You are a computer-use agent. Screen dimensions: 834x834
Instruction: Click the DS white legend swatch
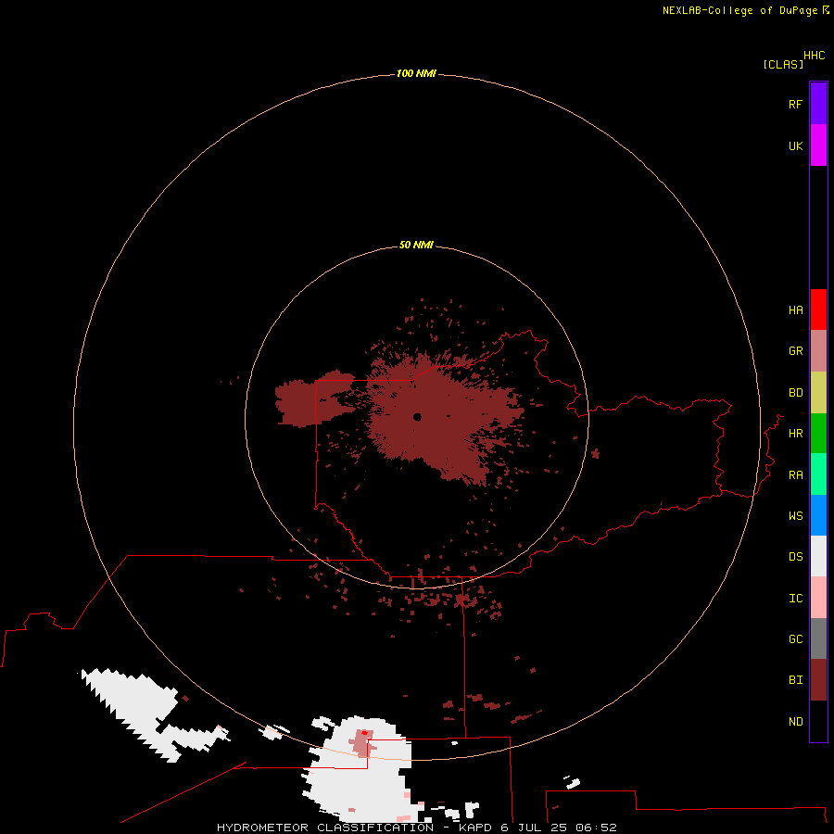[818, 556]
